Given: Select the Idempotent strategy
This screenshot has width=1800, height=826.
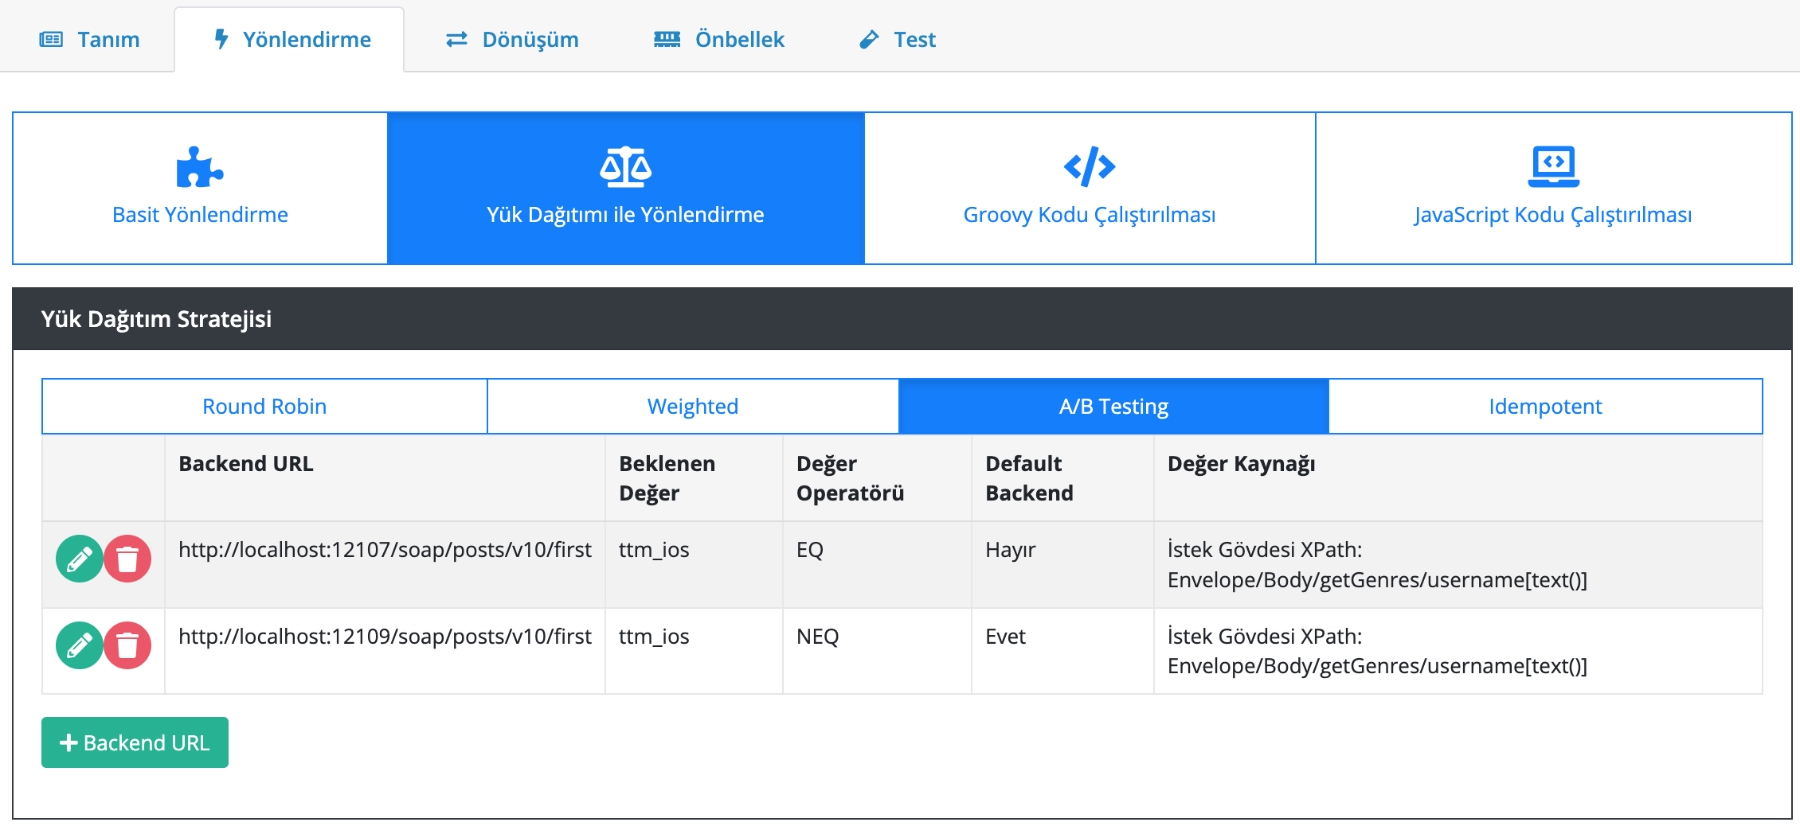Looking at the screenshot, I should pos(1545,407).
